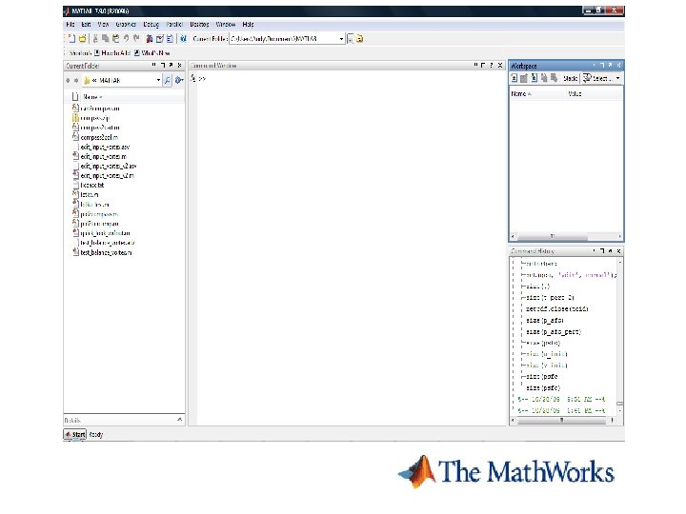Click the Cut scissors toolbar icon
Screen dimensions: 686x514
click(x=95, y=38)
